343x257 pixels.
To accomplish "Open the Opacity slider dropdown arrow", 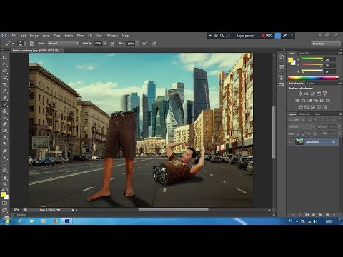I will (105, 44).
